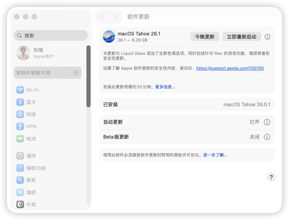289x220 pixels.
Task: Click the 关闭 value for Beta版更新
Action: click(255, 137)
